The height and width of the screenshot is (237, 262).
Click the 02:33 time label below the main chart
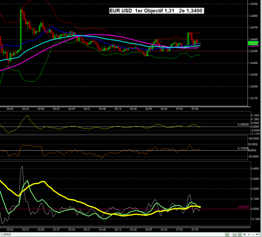click(x=25, y=109)
